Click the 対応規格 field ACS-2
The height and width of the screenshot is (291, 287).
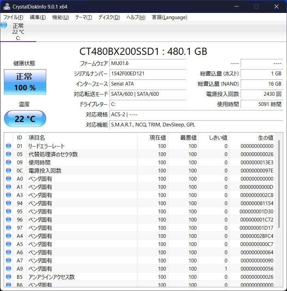[196, 114]
